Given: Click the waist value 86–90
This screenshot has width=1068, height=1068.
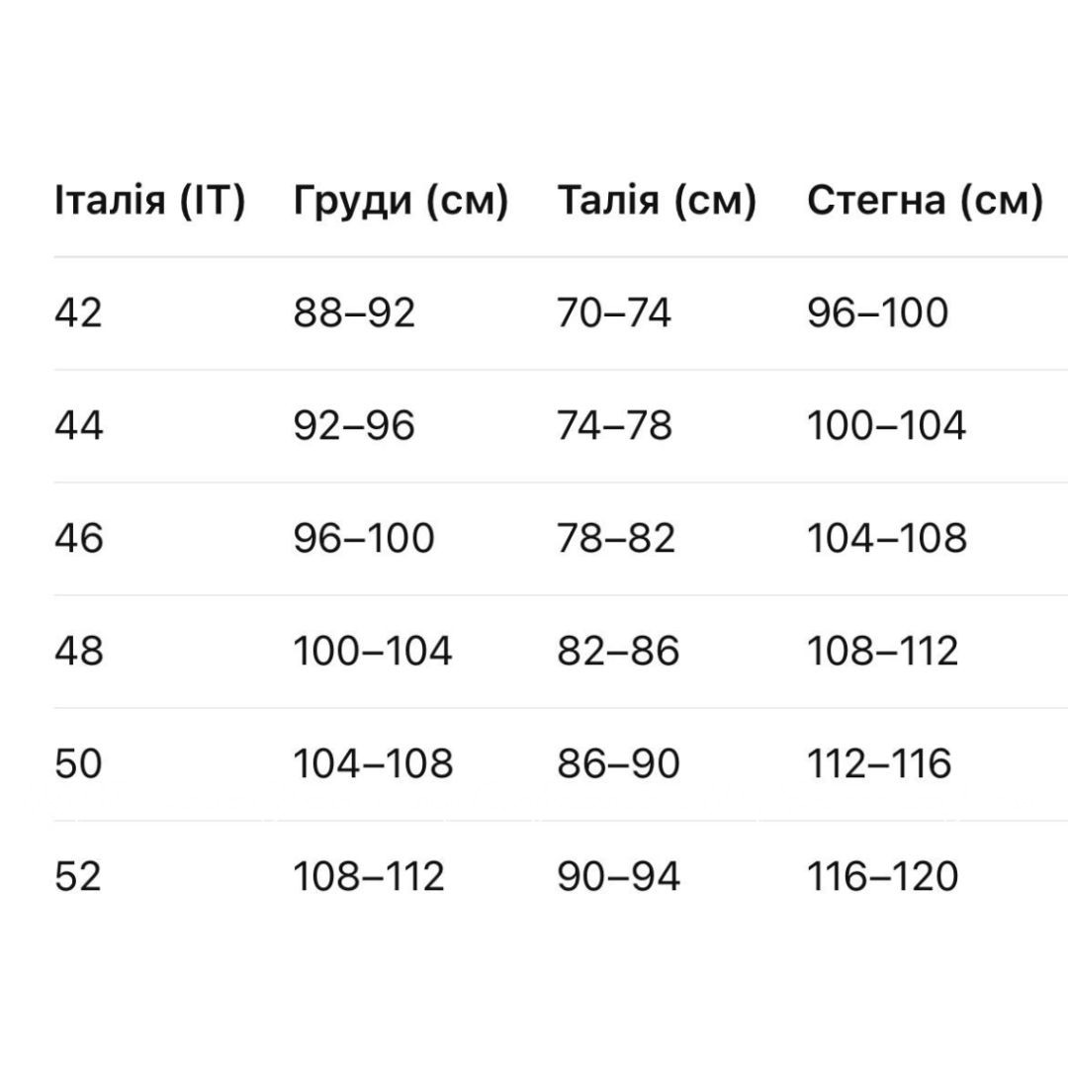Looking at the screenshot, I should (618, 764).
